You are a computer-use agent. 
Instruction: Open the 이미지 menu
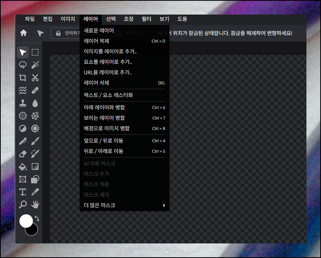pyautogui.click(x=68, y=19)
